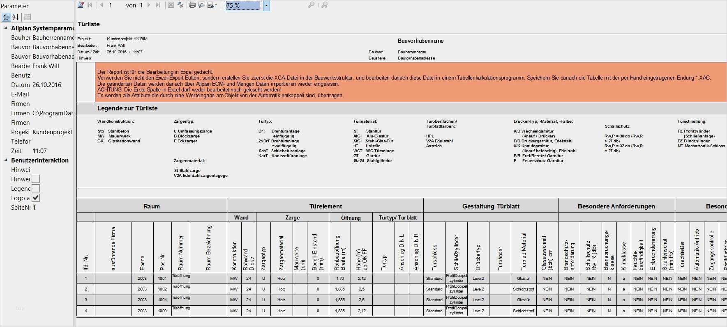The width and height of the screenshot is (727, 327).
Task: Go to the last page
Action: point(158,5)
